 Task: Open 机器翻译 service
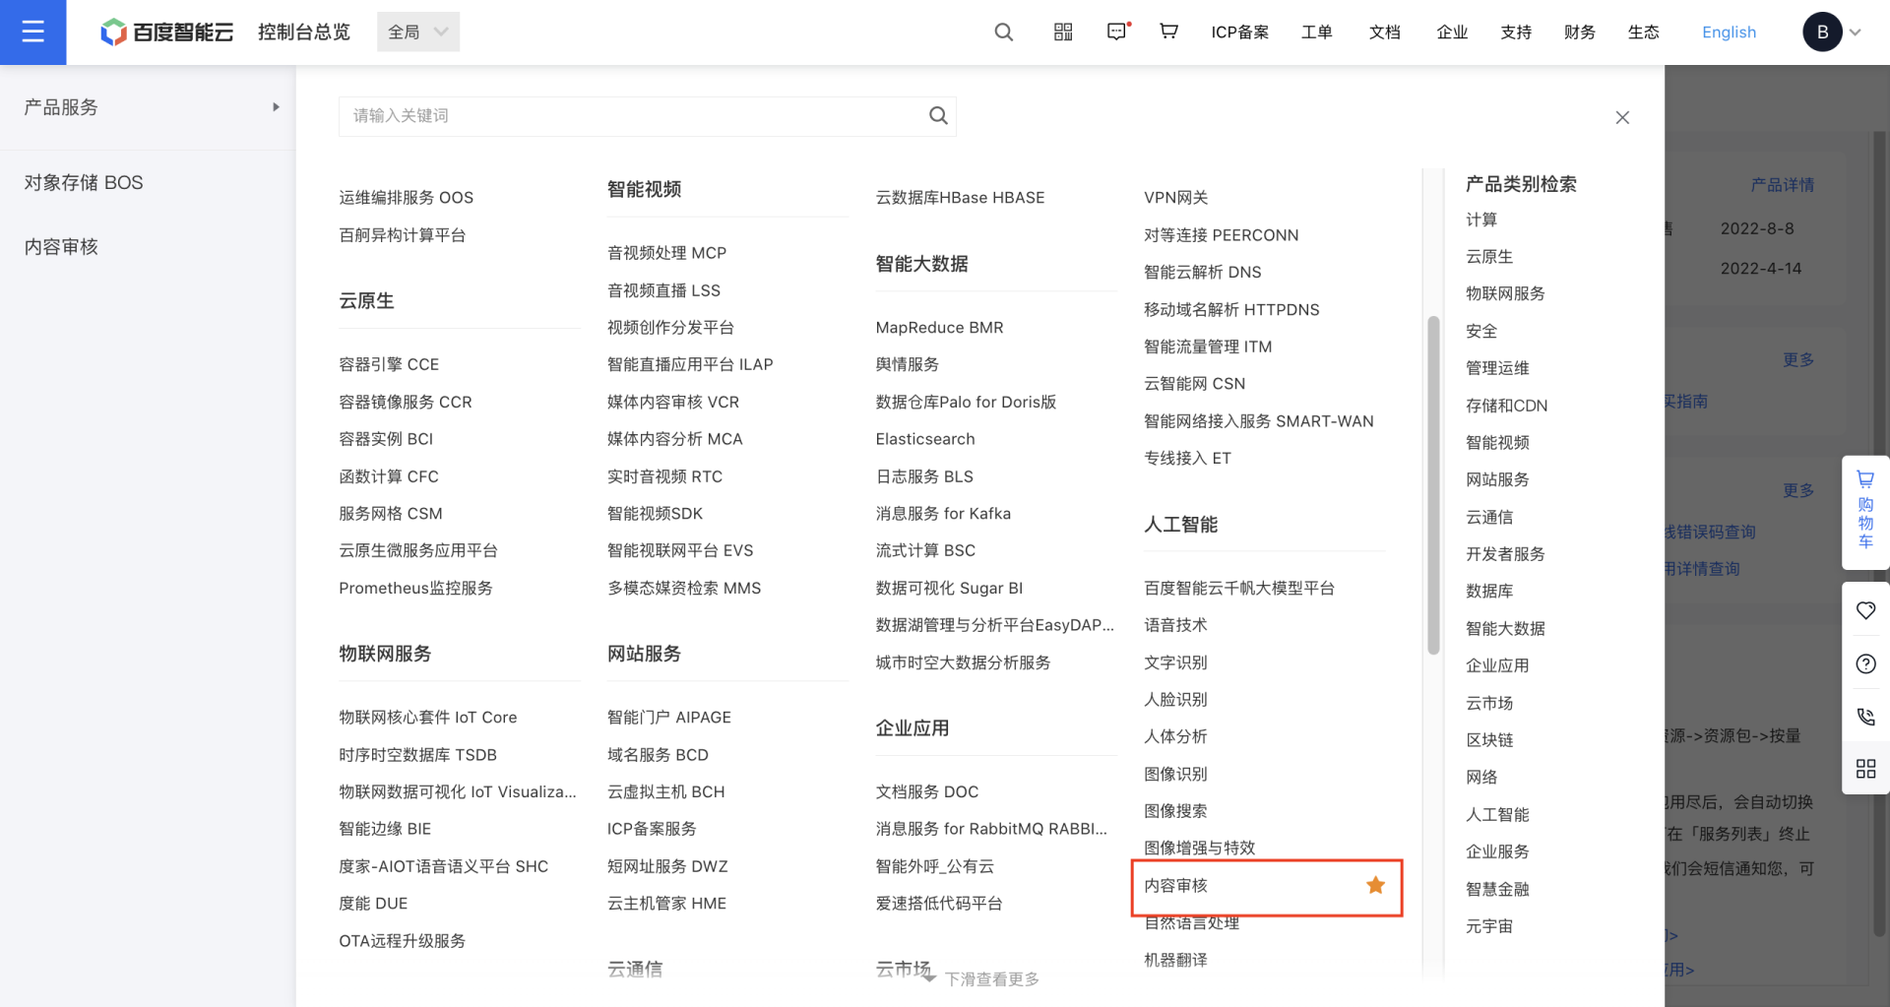tap(1175, 960)
